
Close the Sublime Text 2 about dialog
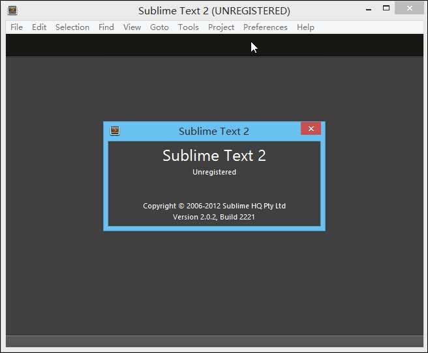click(x=311, y=128)
